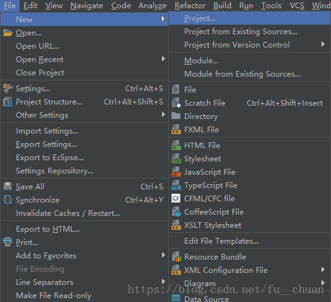Open the Tools menu
The width and height of the screenshot is (331, 302).
pos(272,6)
